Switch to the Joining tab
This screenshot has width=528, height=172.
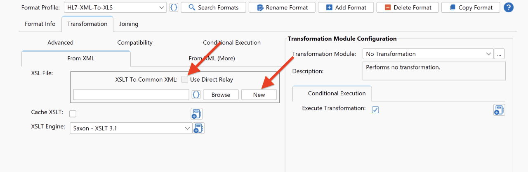[x=129, y=24]
